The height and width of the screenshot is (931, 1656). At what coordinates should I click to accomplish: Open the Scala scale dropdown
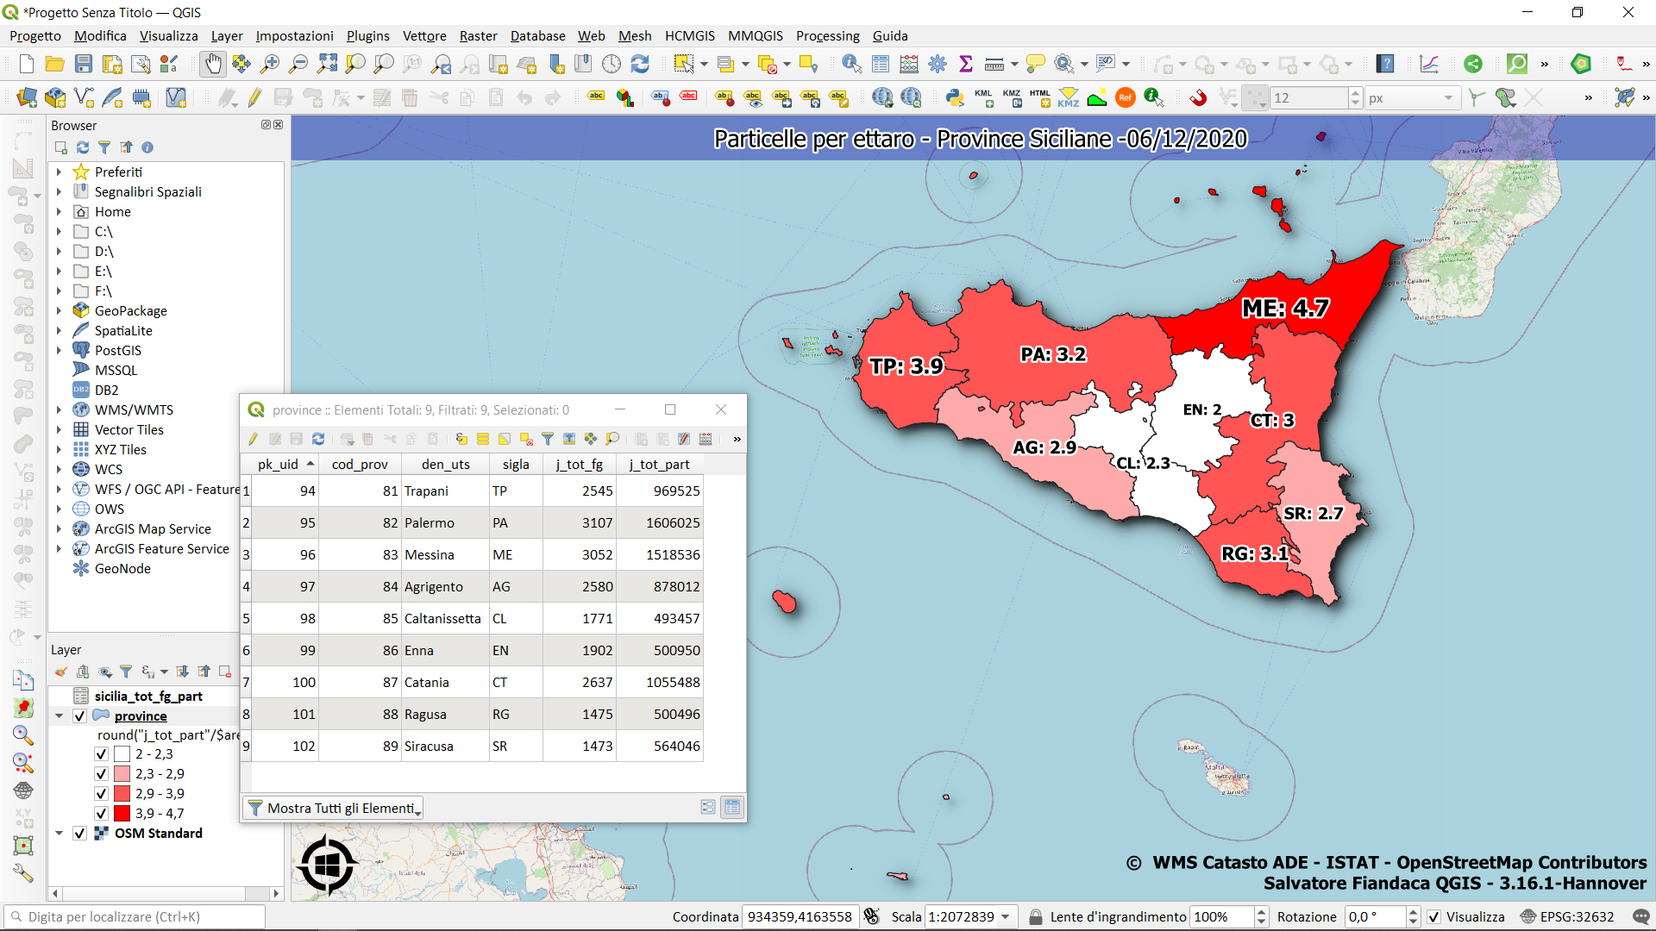pyautogui.click(x=1006, y=916)
